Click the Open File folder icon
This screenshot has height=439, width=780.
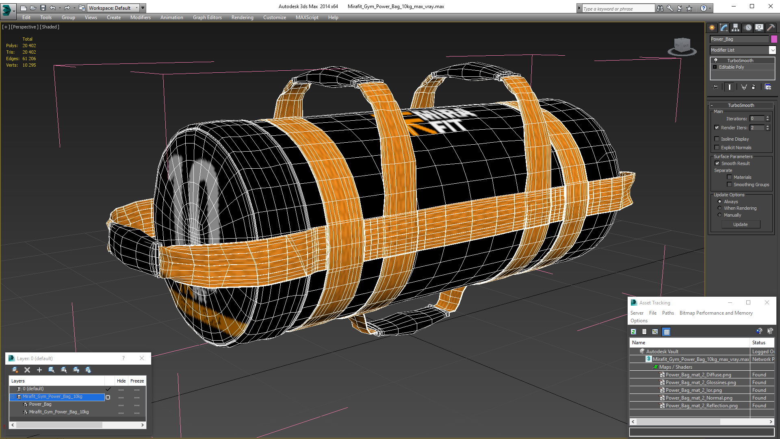tap(33, 8)
